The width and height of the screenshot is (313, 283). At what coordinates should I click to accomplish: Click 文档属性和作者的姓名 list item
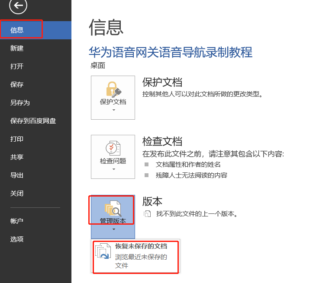coord(188,165)
